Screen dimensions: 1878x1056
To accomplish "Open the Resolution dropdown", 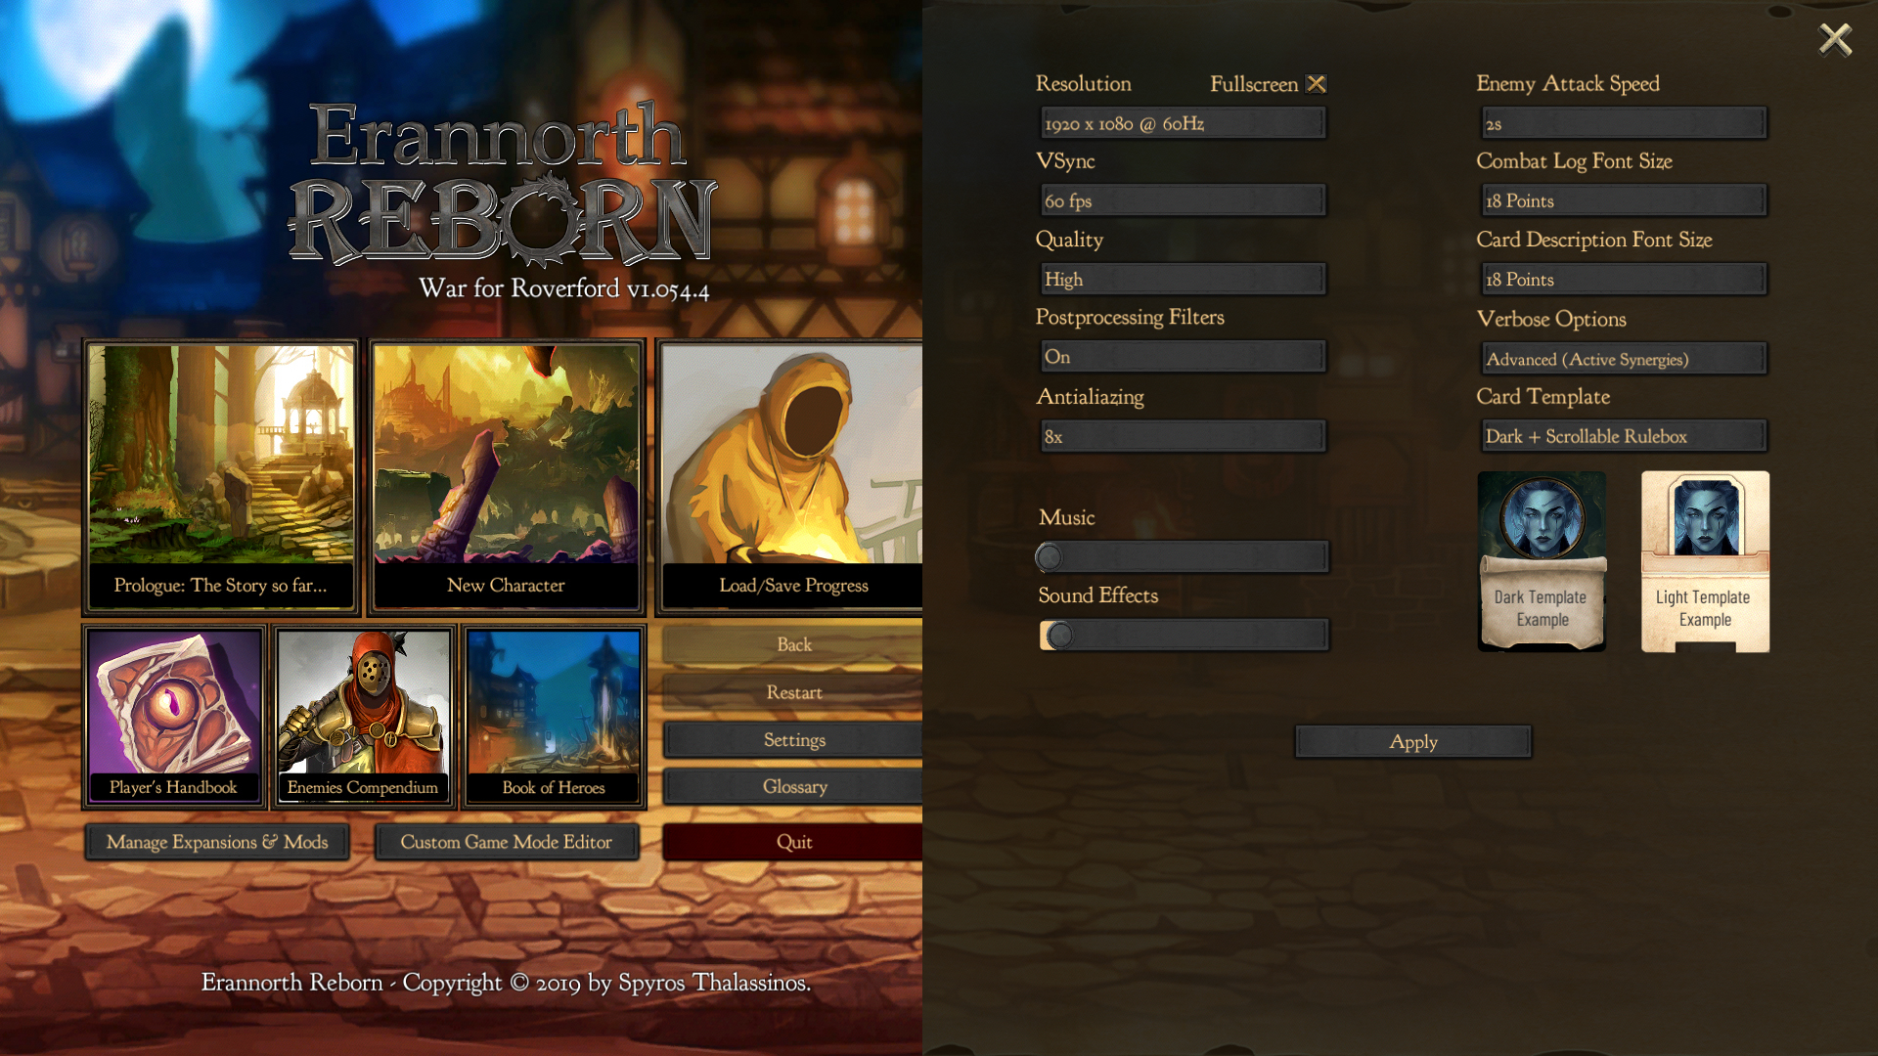I will pos(1183,123).
